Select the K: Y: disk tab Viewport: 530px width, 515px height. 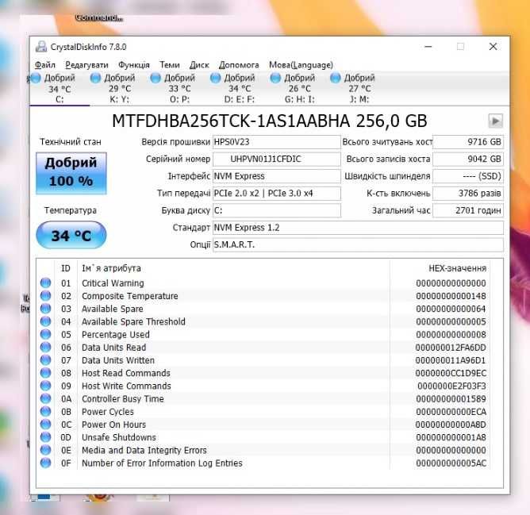(x=119, y=89)
